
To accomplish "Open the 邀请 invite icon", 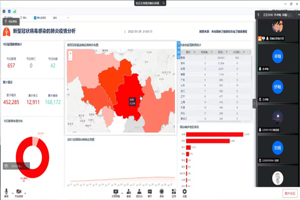I will click(128, 192).
